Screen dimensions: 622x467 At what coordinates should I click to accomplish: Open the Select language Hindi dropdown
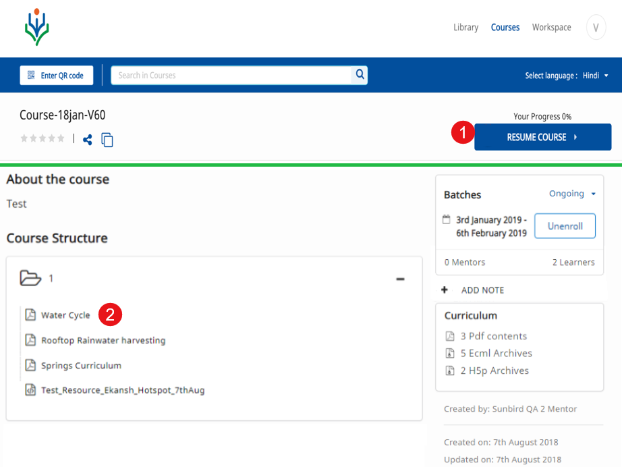tap(596, 76)
